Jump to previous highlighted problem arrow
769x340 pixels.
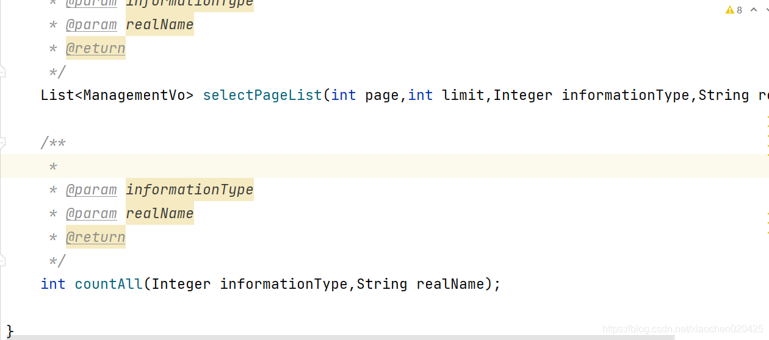(754, 10)
